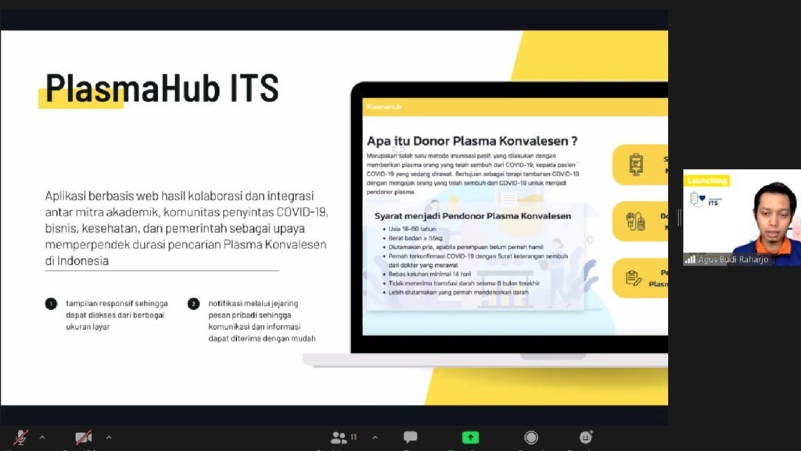Open the Participants panel icon
The height and width of the screenshot is (451, 801).
tap(339, 438)
